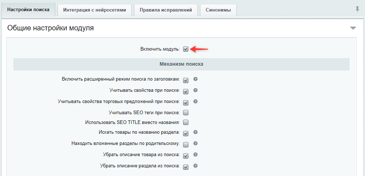Click 'Учитывать свойства при поиске:' label text
Image resolution: width=365 pixels, height=176 pixels.
click(x=144, y=90)
